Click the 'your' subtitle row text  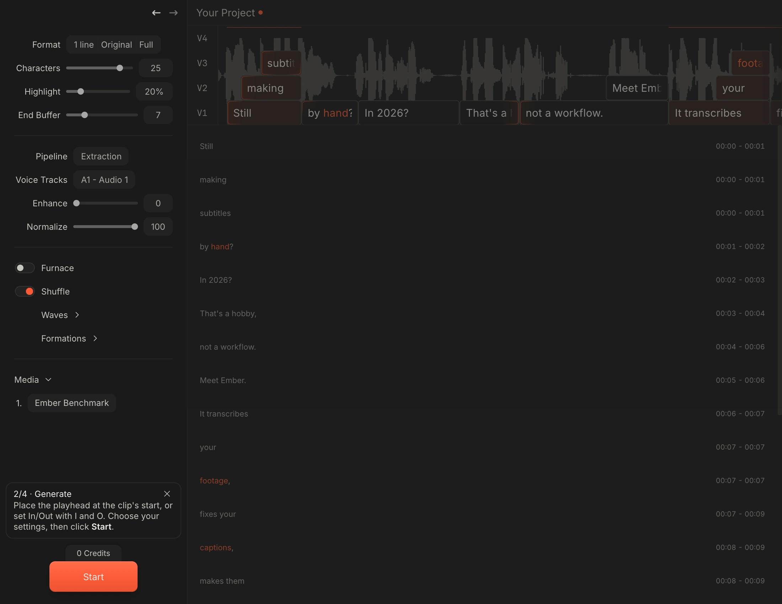click(208, 447)
